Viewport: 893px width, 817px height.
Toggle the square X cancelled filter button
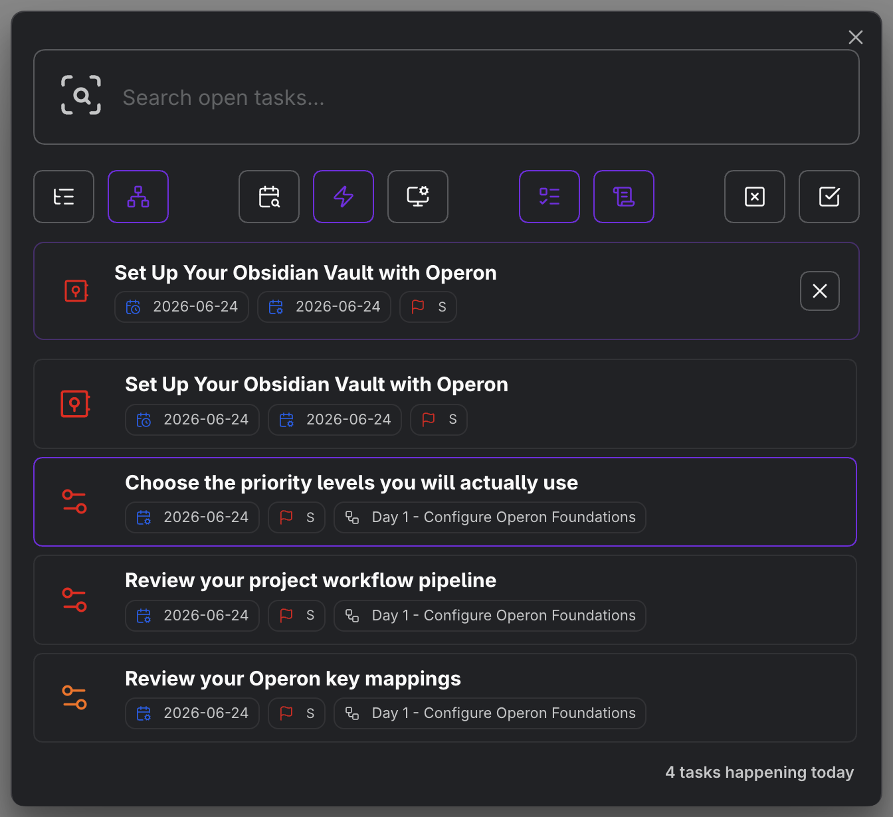coord(755,197)
